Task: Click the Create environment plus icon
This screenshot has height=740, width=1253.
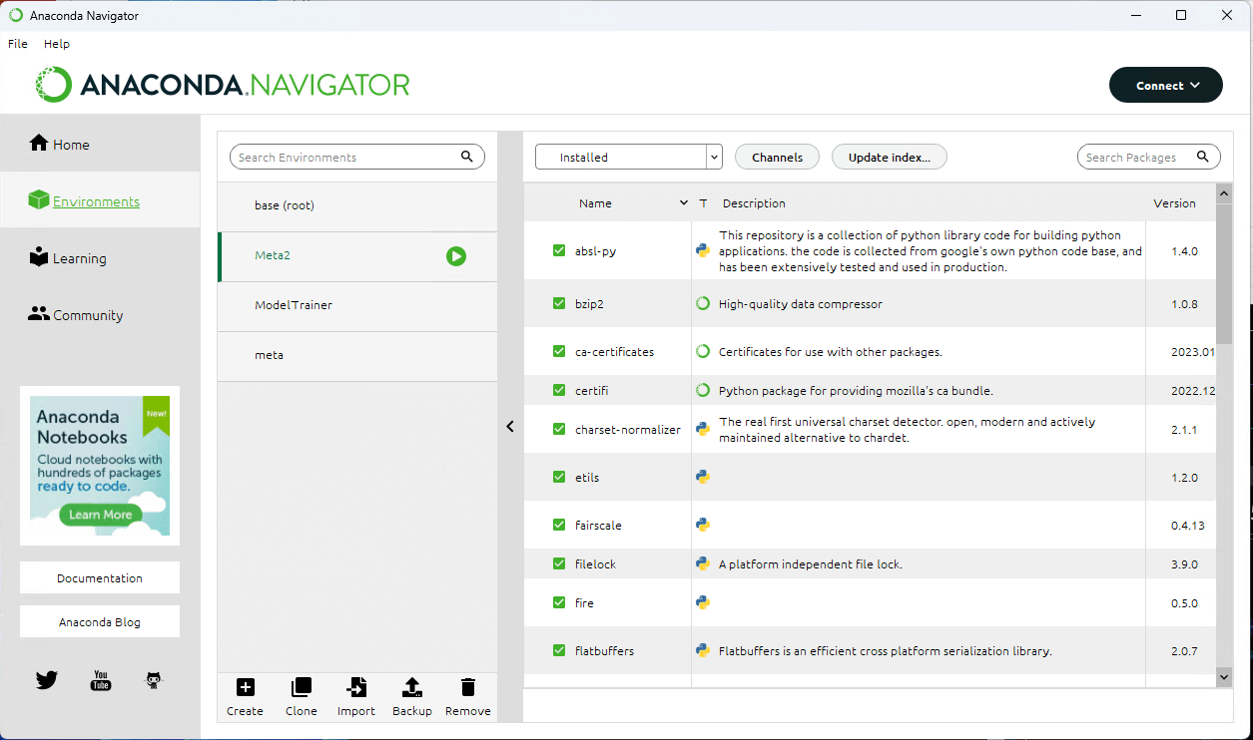Action: pos(245,687)
